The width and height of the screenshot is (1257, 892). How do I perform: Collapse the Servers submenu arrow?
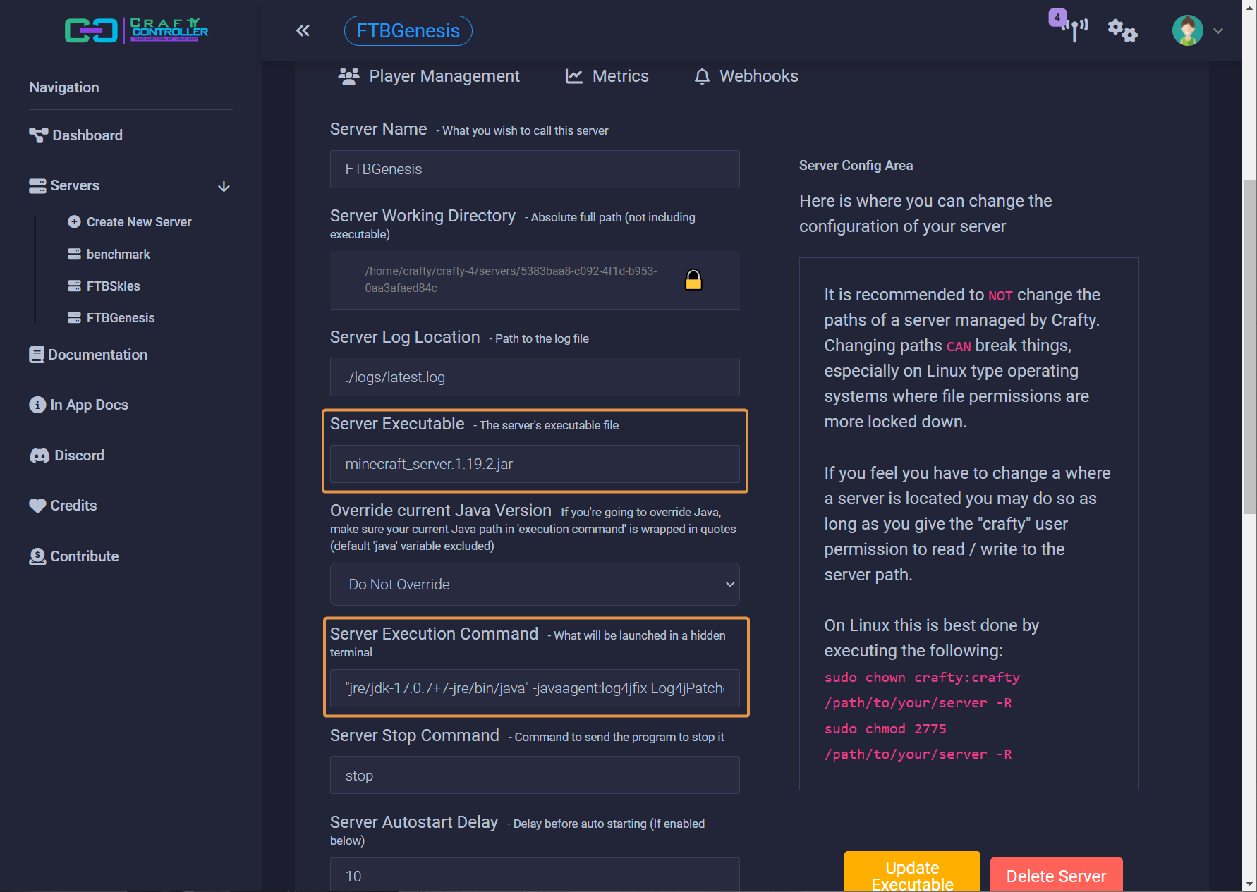click(224, 186)
